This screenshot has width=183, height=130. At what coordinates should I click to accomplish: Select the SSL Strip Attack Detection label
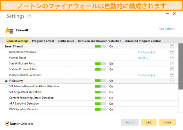point(25,92)
